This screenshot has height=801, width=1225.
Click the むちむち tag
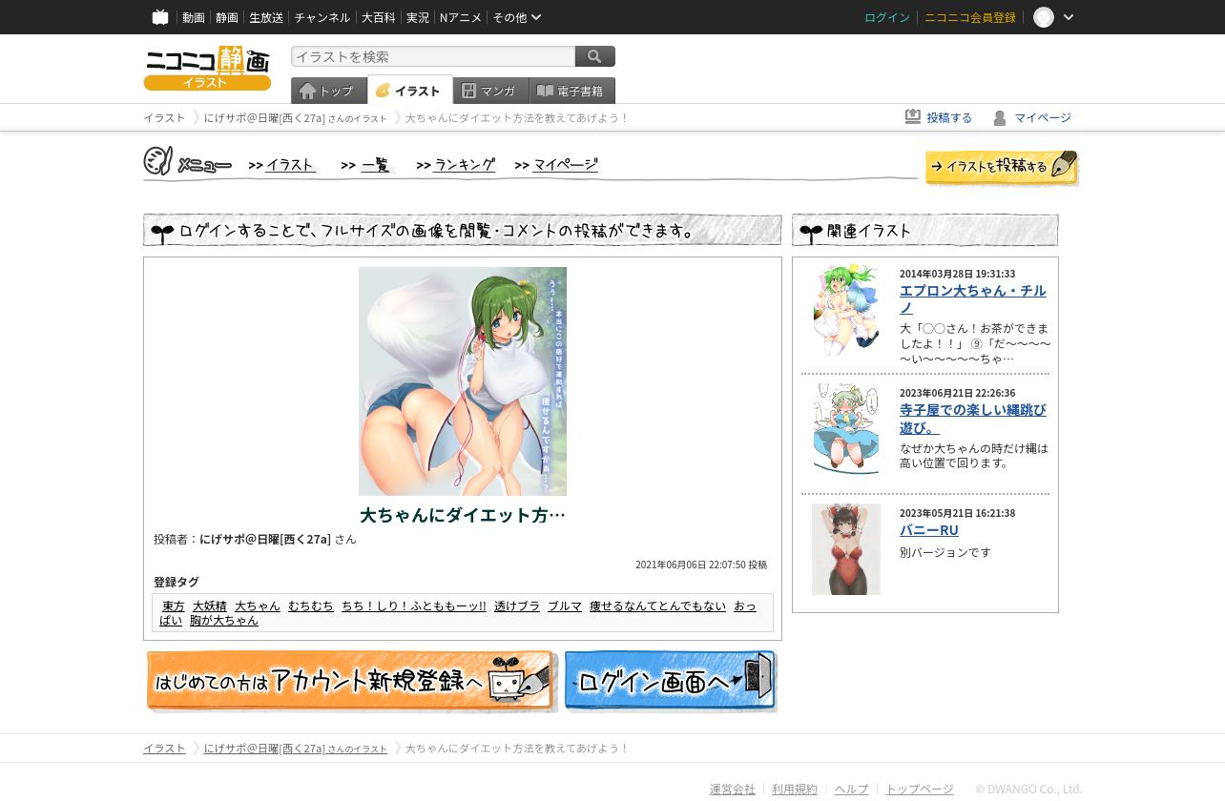click(x=311, y=606)
